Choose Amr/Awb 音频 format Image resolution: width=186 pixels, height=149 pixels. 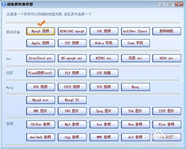41,137
